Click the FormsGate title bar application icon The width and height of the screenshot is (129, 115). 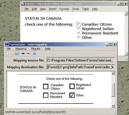[x=7, y=44]
